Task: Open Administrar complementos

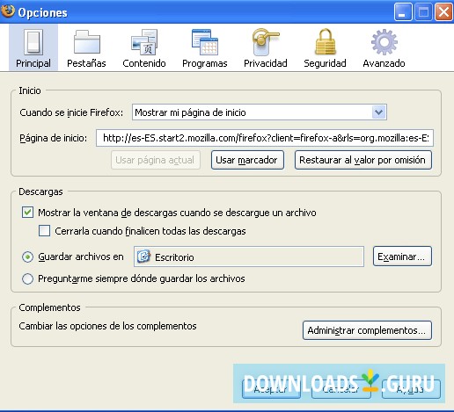Action: 367,330
